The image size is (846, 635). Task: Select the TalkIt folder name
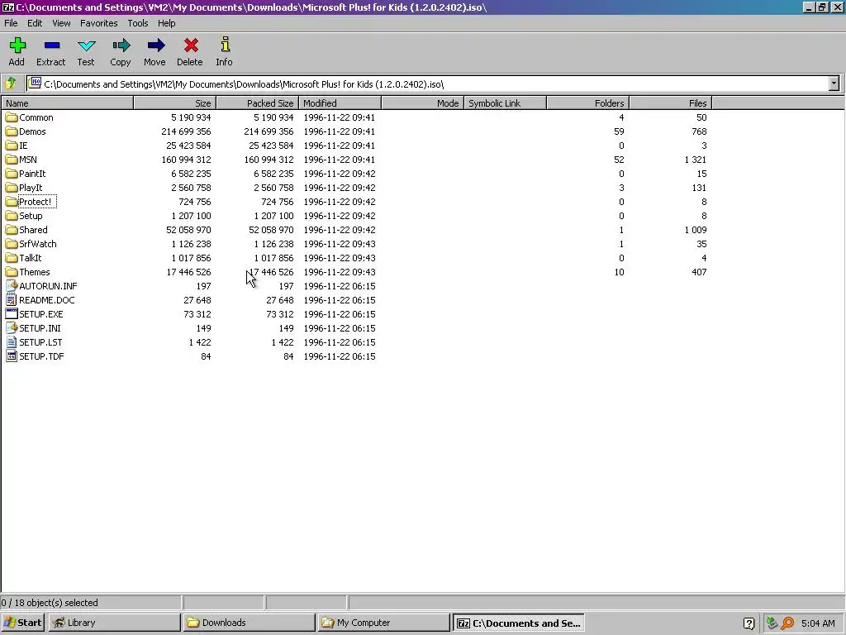31,258
